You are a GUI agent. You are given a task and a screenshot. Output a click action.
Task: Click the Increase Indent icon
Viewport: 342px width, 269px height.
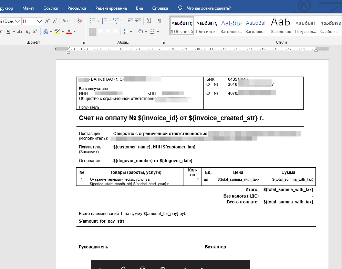click(138, 21)
